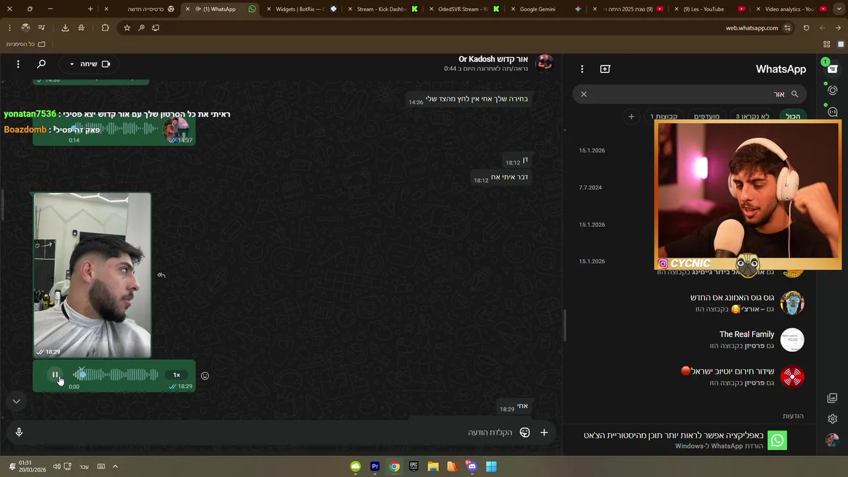Open the chat list three-dot menu
Screen dimensions: 848x477
click(x=582, y=69)
